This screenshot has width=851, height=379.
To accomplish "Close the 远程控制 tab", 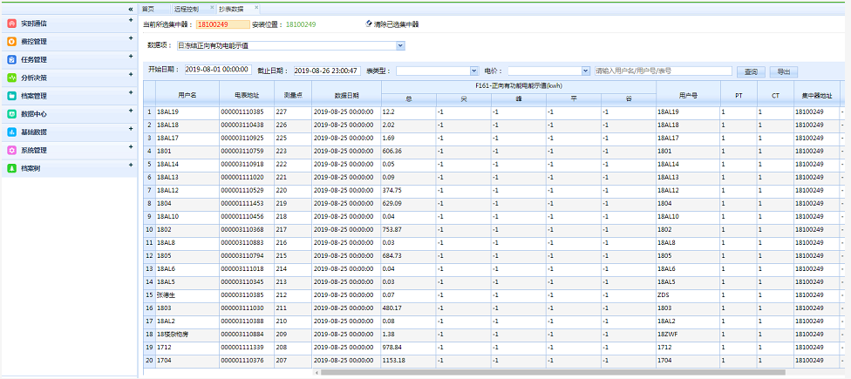I will (x=212, y=8).
